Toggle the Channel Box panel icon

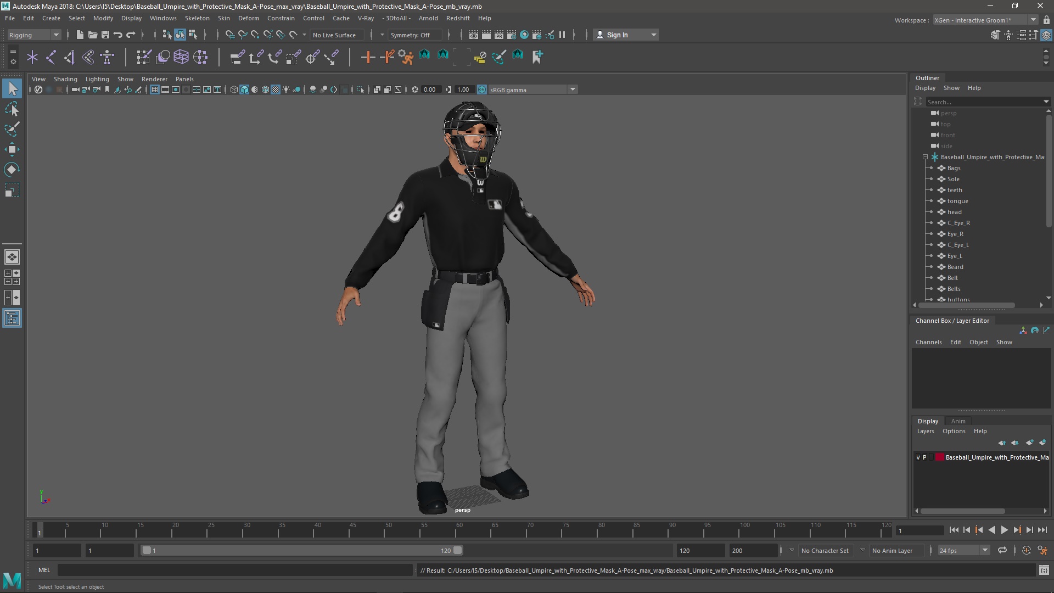click(x=1046, y=35)
